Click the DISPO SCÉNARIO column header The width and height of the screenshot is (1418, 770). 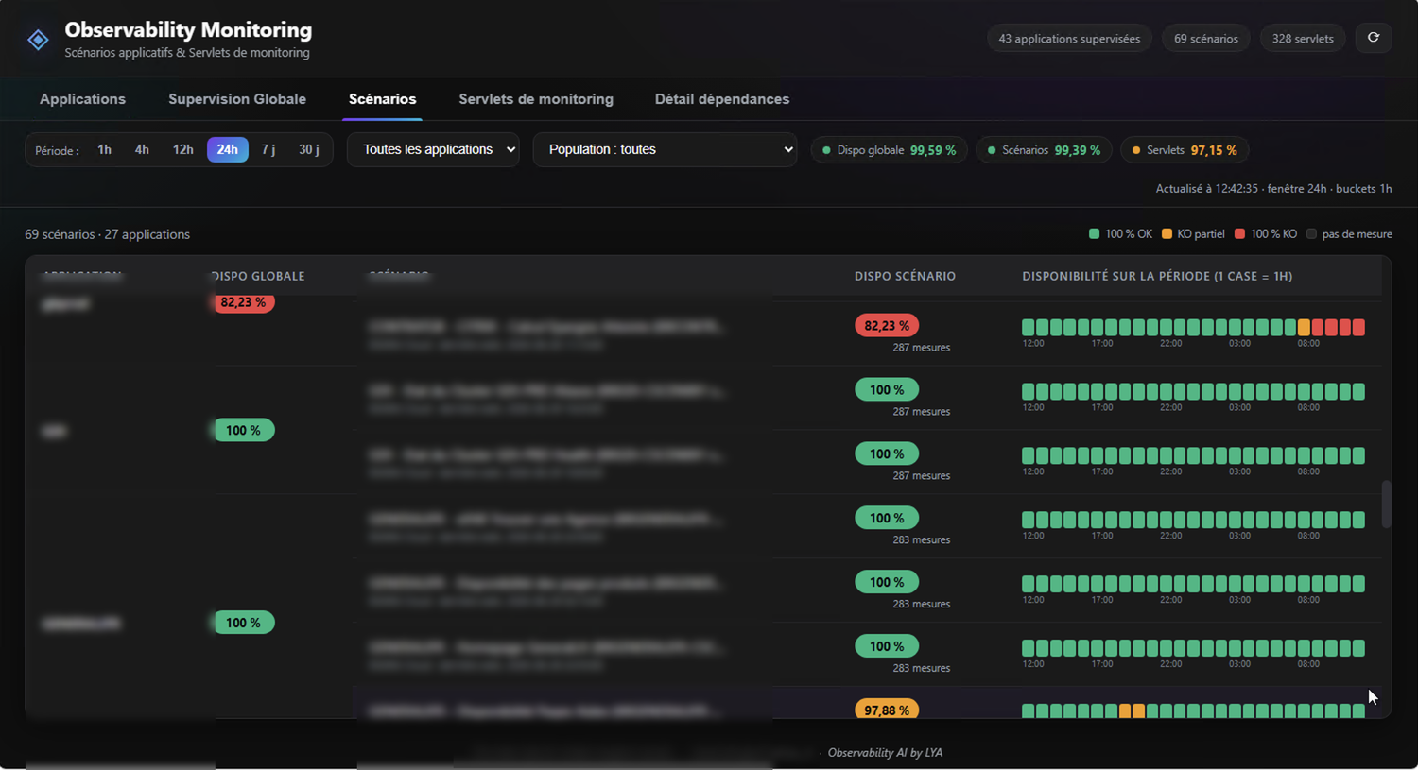[x=905, y=276]
